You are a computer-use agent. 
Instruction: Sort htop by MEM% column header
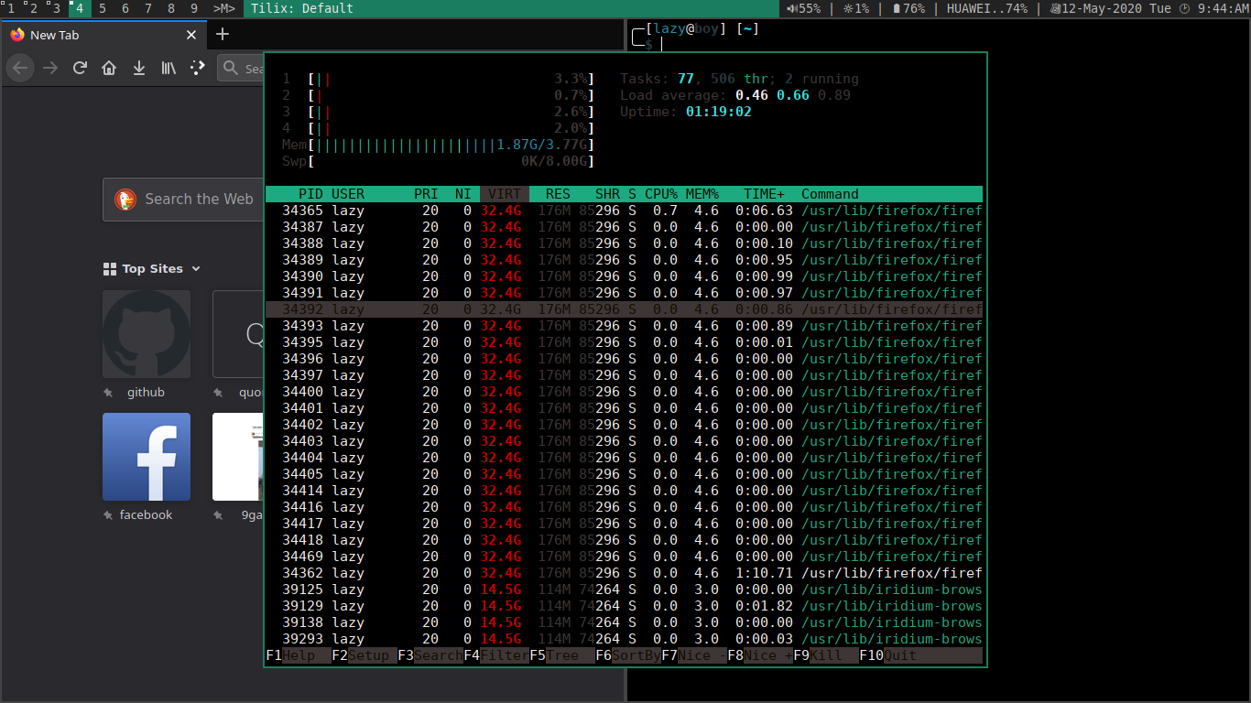coord(702,194)
